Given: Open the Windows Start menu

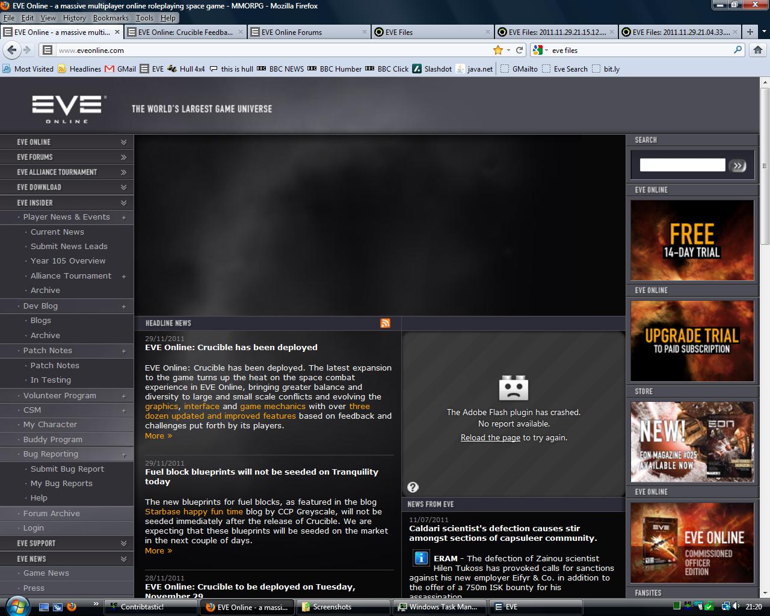Looking at the screenshot, I should (x=16, y=606).
